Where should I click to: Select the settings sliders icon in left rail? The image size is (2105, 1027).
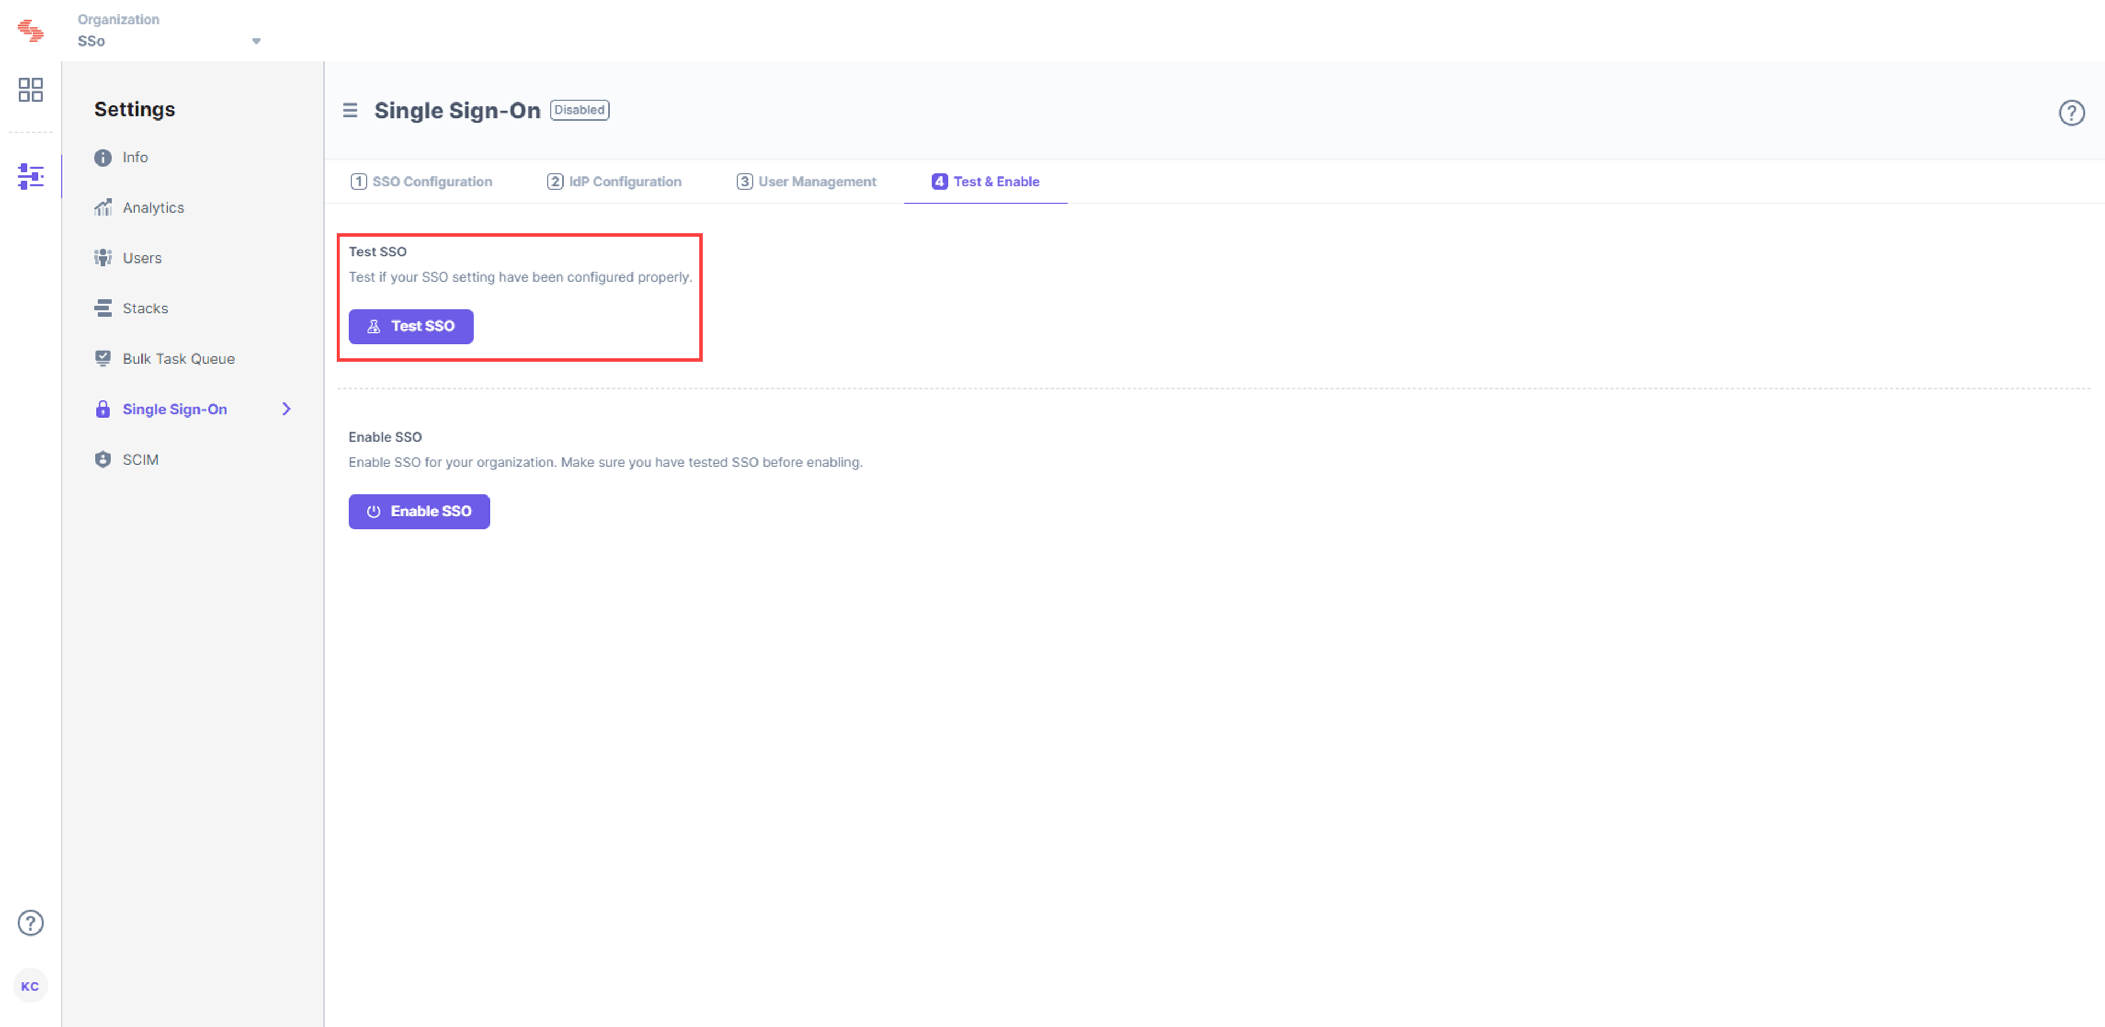pos(30,176)
